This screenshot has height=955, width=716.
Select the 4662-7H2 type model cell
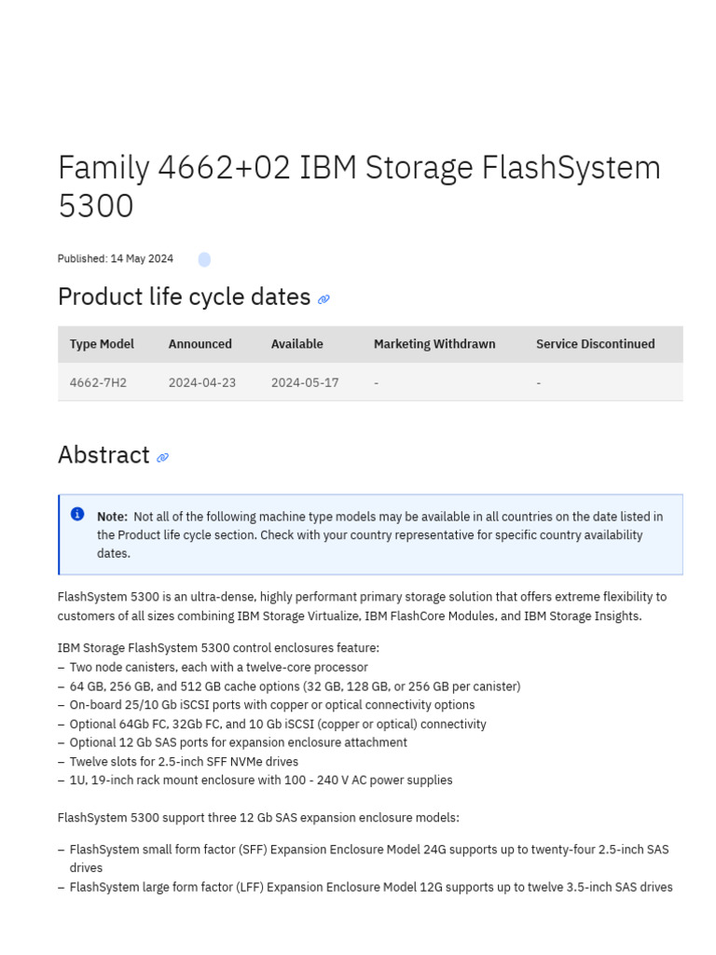(98, 383)
